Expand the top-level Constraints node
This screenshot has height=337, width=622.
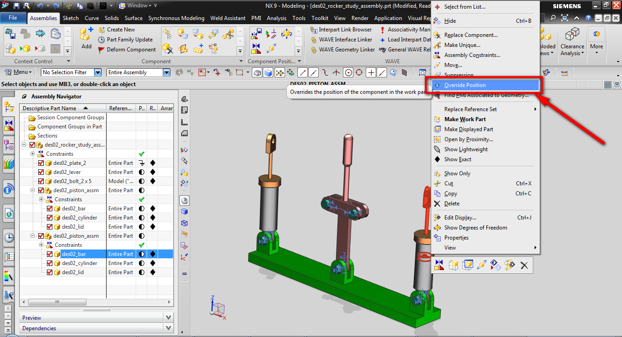pyautogui.click(x=32, y=154)
